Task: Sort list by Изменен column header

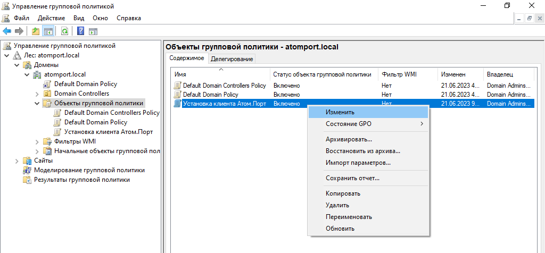Action: [453, 74]
